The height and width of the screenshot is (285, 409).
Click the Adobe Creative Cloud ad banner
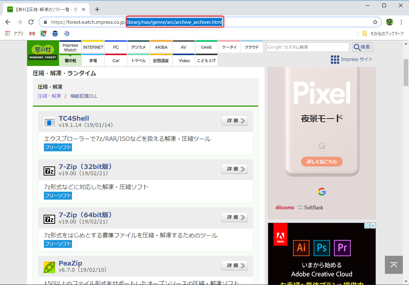(322, 254)
